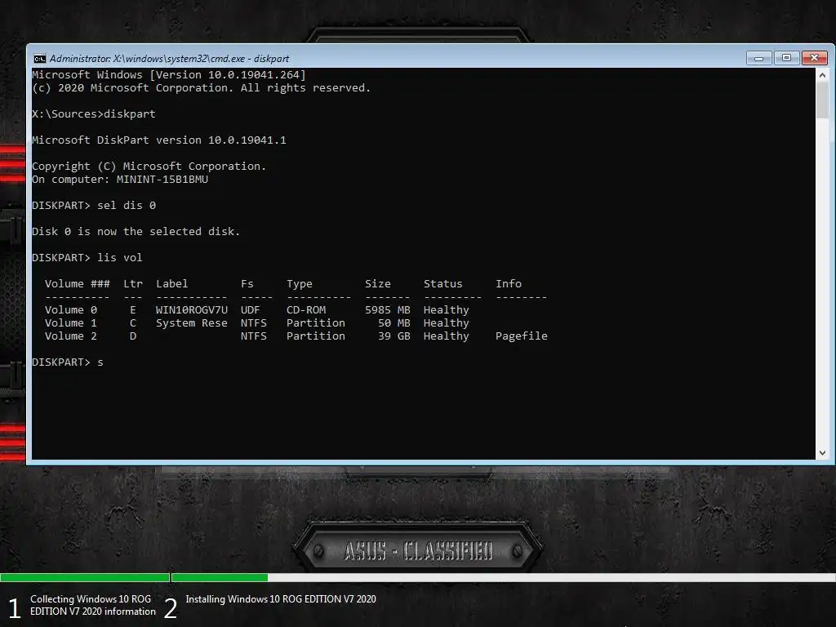Click the current DISKPART prompt input line
The image size is (836, 627).
pyautogui.click(x=68, y=362)
